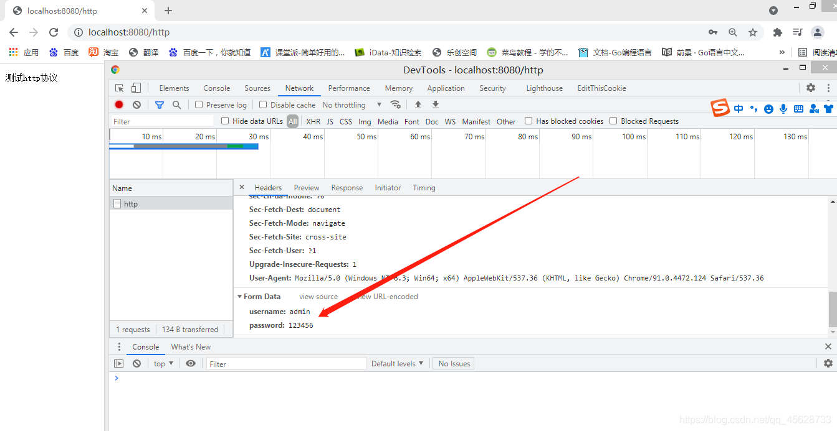Screen dimensions: 837x431
Task: Go back to the previous page
Action: coord(14,32)
